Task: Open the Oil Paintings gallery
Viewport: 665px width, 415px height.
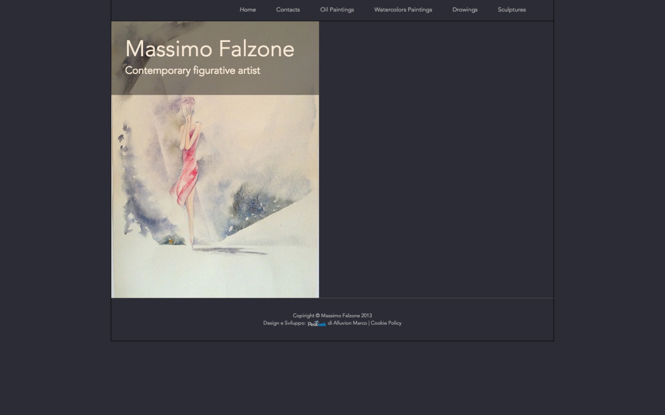Action: [x=337, y=10]
